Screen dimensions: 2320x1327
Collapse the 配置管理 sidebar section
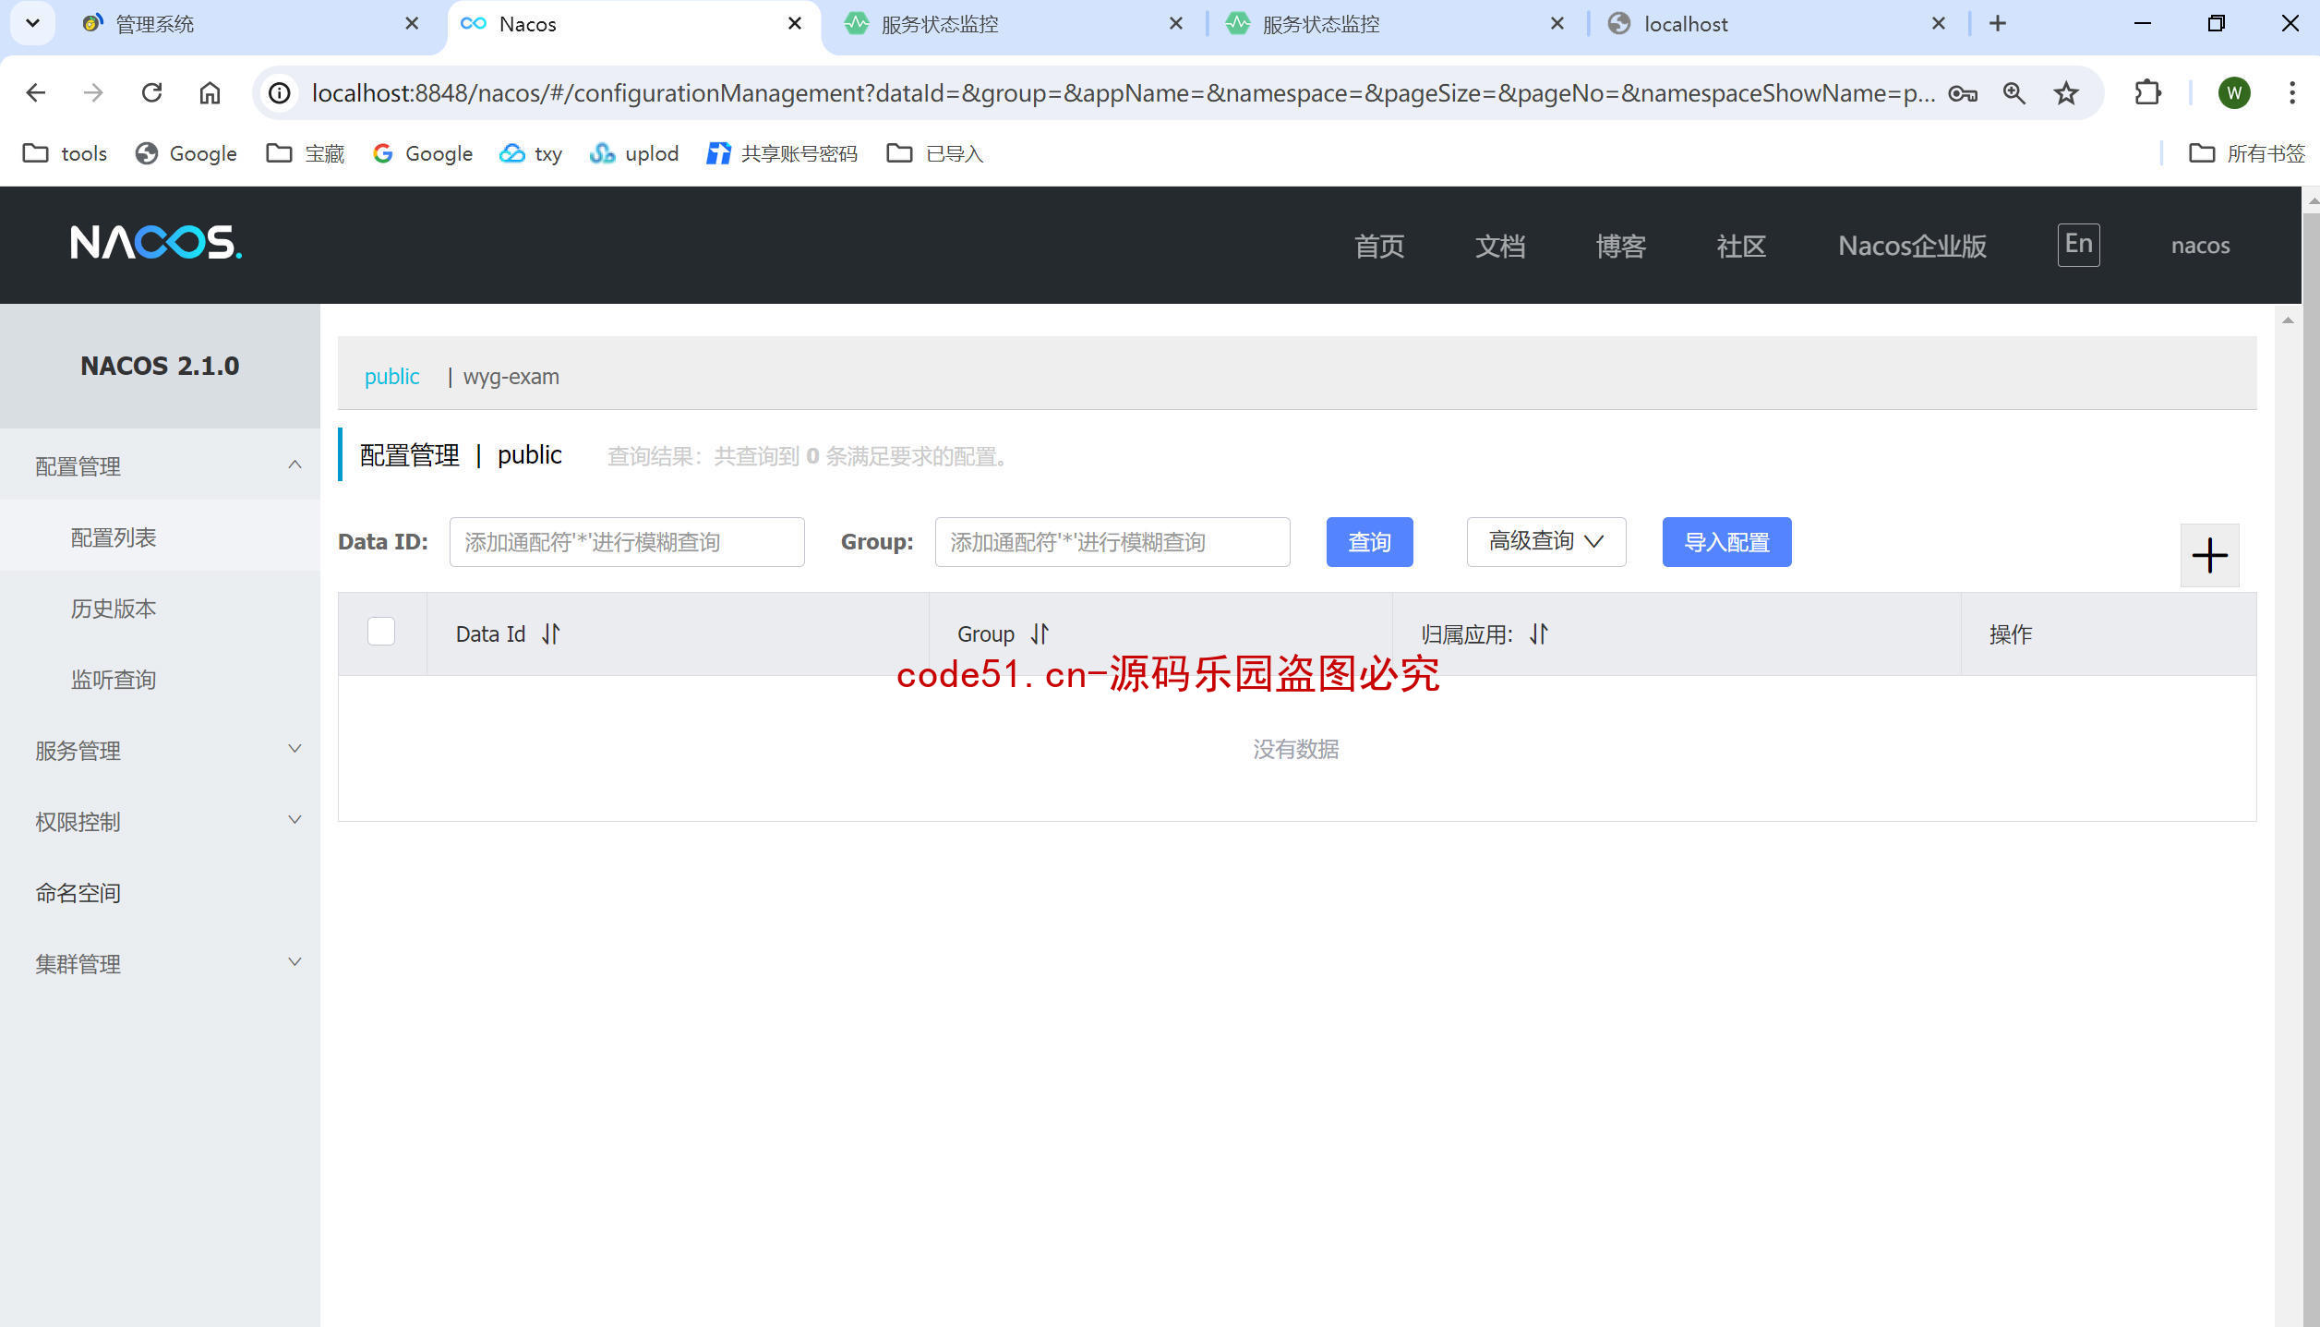(x=160, y=466)
